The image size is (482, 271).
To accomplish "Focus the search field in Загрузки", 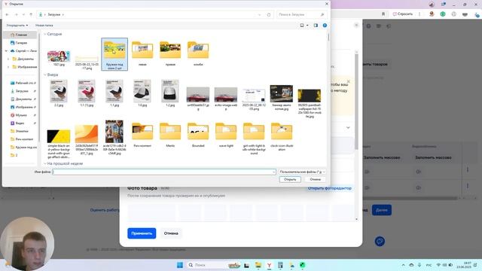I will pos(301,14).
